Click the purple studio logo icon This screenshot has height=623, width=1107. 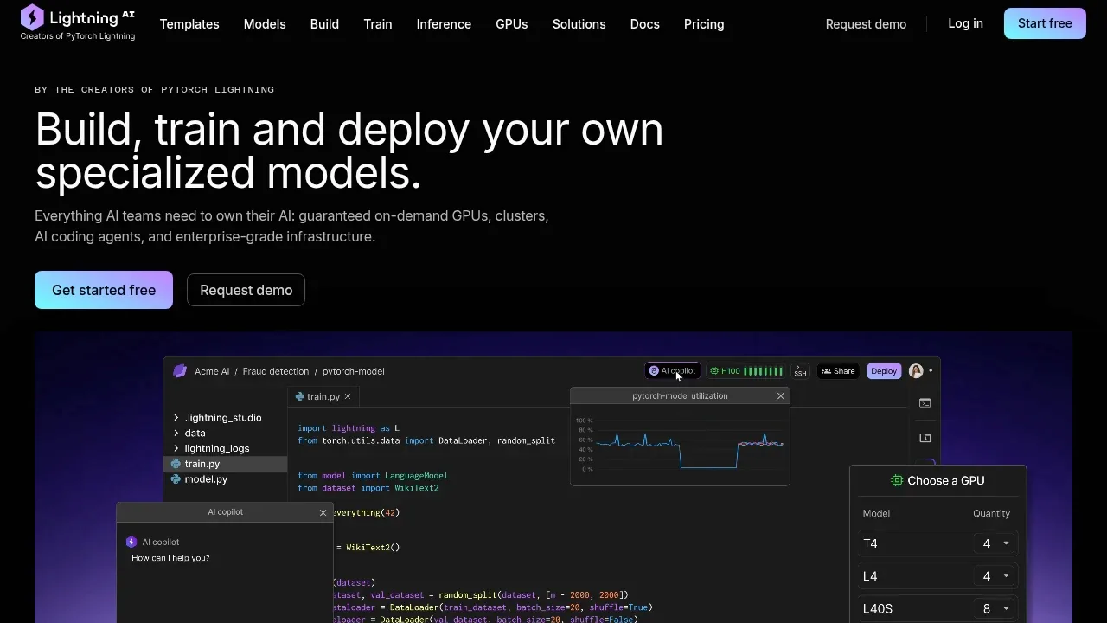[x=180, y=371]
